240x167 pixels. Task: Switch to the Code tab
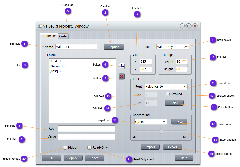[63, 36]
